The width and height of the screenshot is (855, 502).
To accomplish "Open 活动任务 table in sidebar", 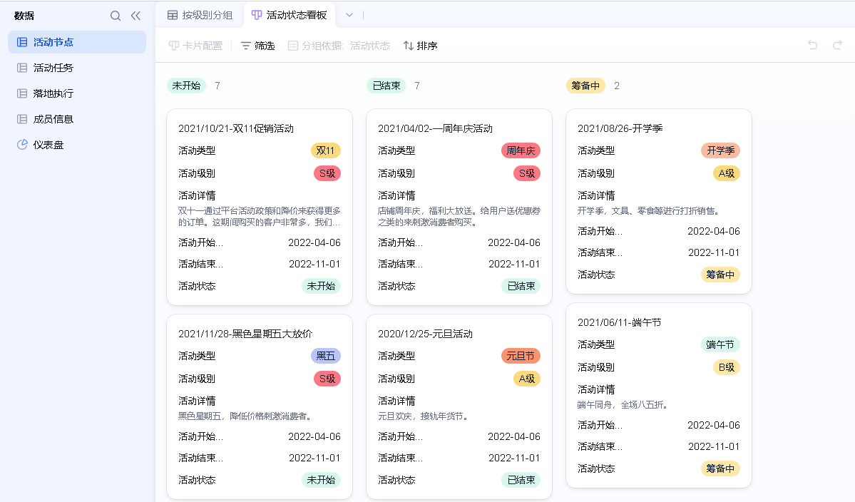I will click(x=53, y=68).
